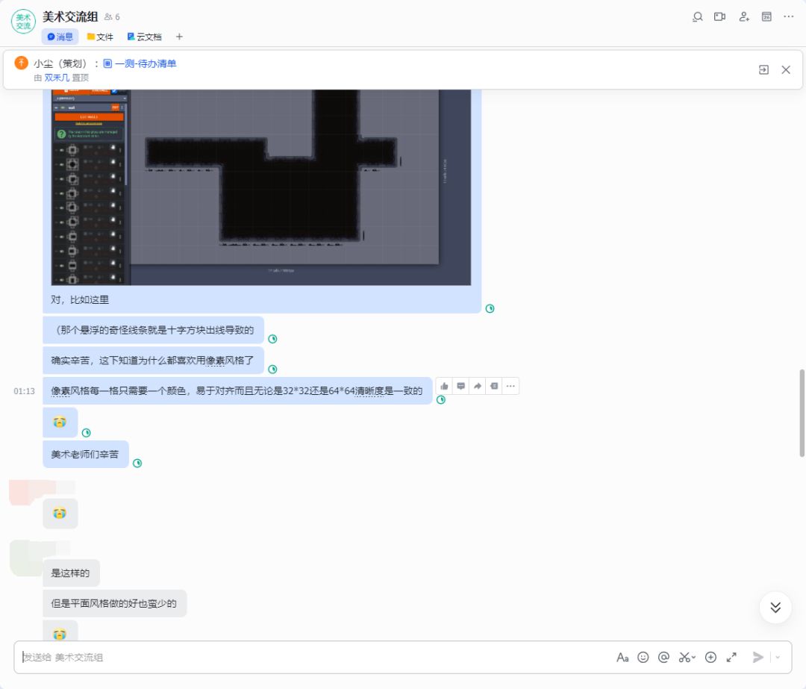Click the read status icon beside 美术老师们辛苦
This screenshot has height=689, width=806.
tap(137, 464)
